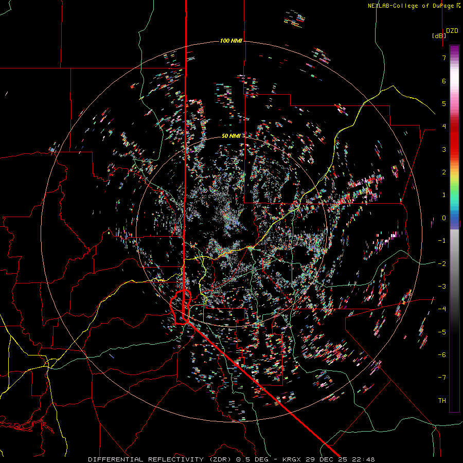The height and width of the screenshot is (463, 463).
Task: Select the 1 dB scale value
Action: click(444, 195)
